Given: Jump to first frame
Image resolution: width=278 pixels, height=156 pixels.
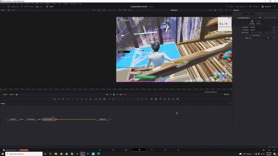Looking at the screenshot, I should click(x=107, y=94).
